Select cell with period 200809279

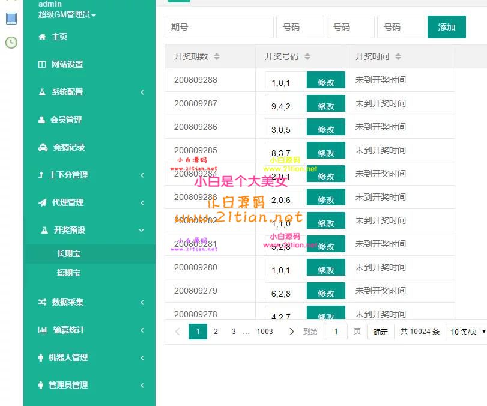click(210, 291)
